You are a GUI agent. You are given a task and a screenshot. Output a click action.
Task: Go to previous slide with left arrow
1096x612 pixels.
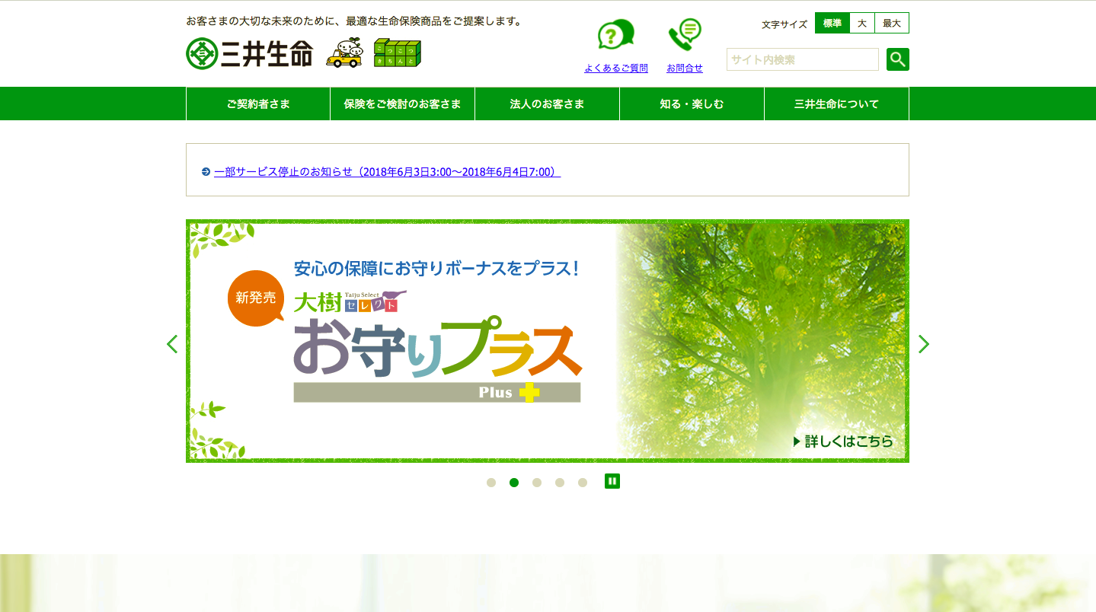coord(172,344)
